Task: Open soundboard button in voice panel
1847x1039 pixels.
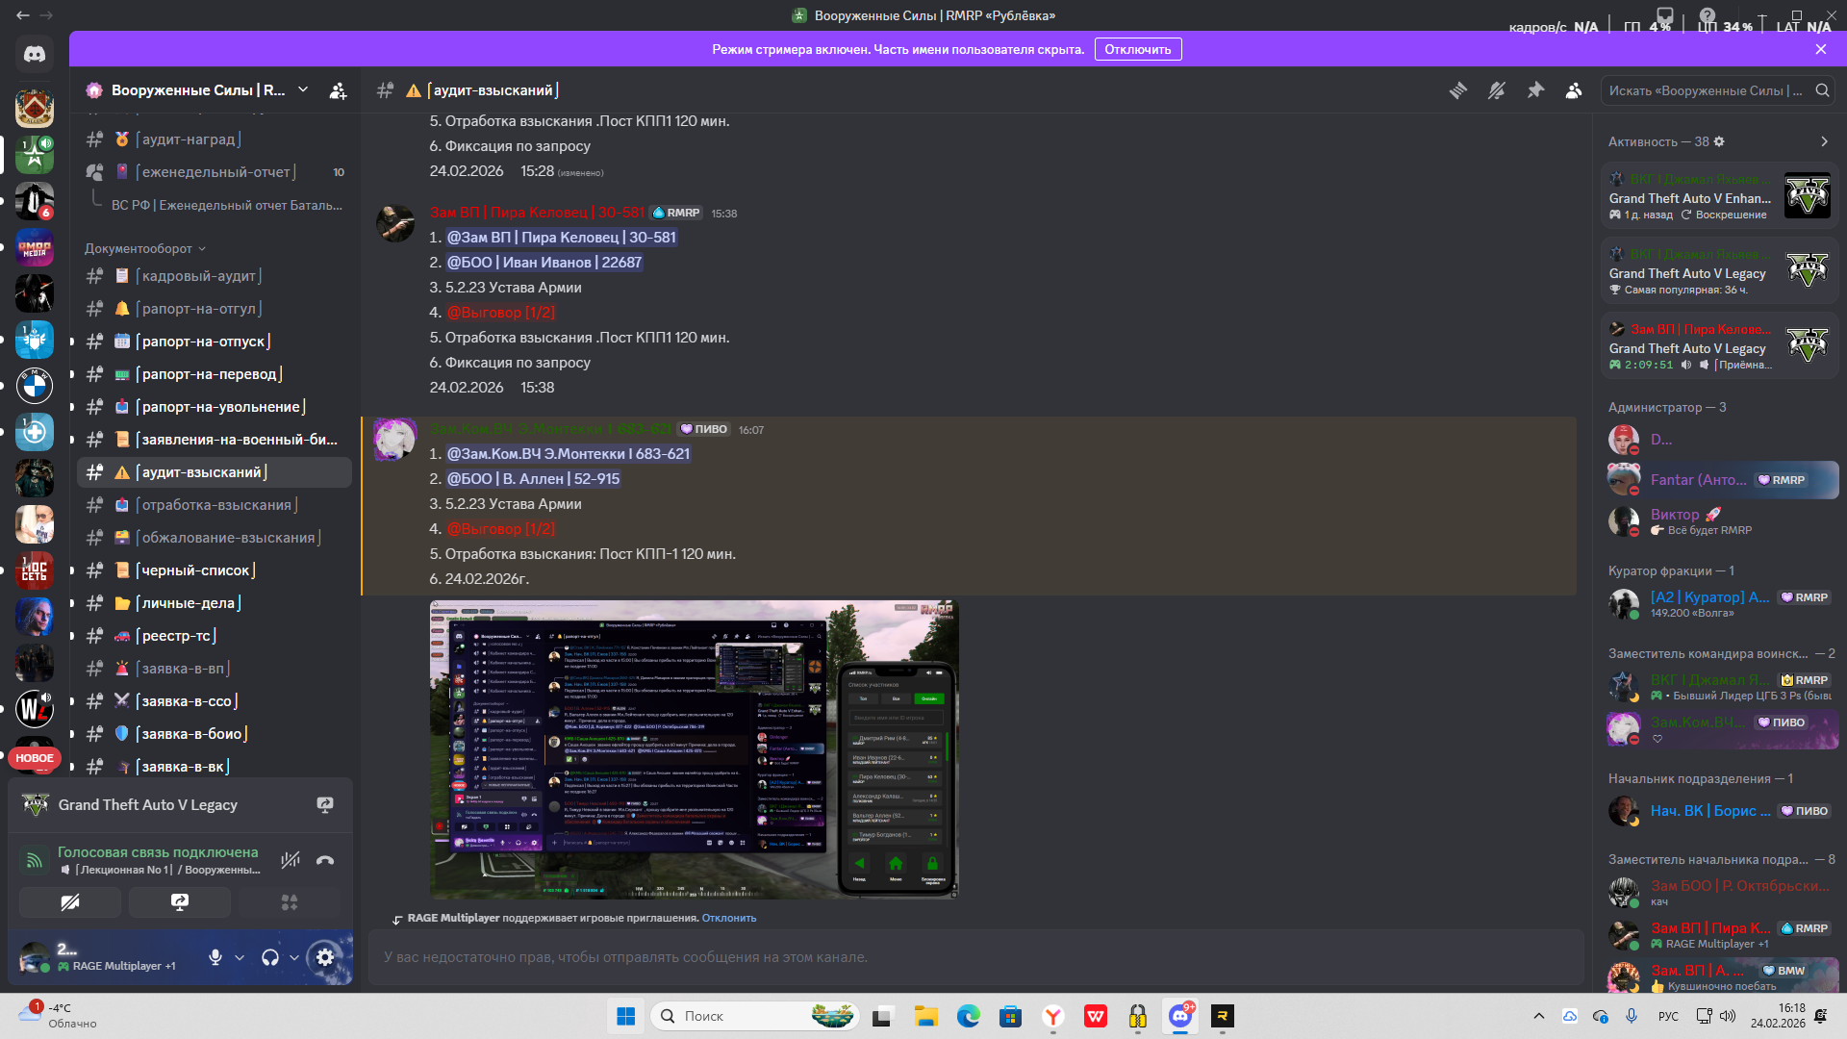Action: tap(289, 902)
